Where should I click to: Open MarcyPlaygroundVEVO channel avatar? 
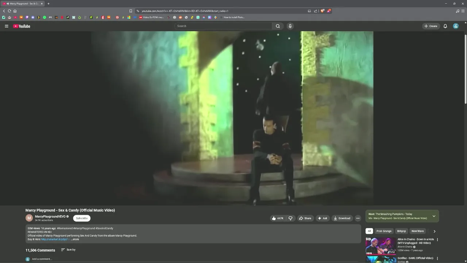pyautogui.click(x=29, y=218)
